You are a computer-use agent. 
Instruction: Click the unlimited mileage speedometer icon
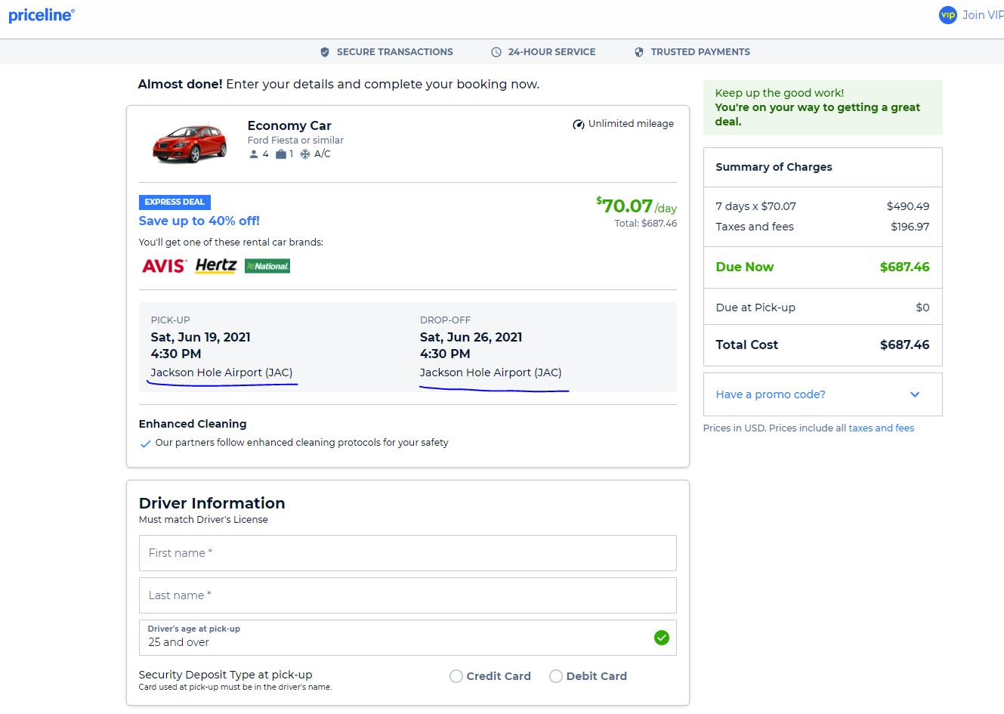point(579,124)
